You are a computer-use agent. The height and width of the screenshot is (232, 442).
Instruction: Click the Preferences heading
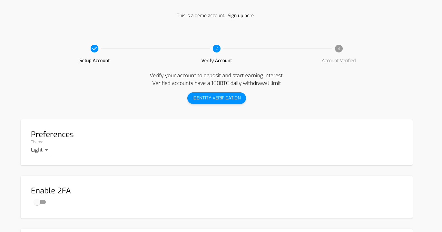[x=52, y=135]
